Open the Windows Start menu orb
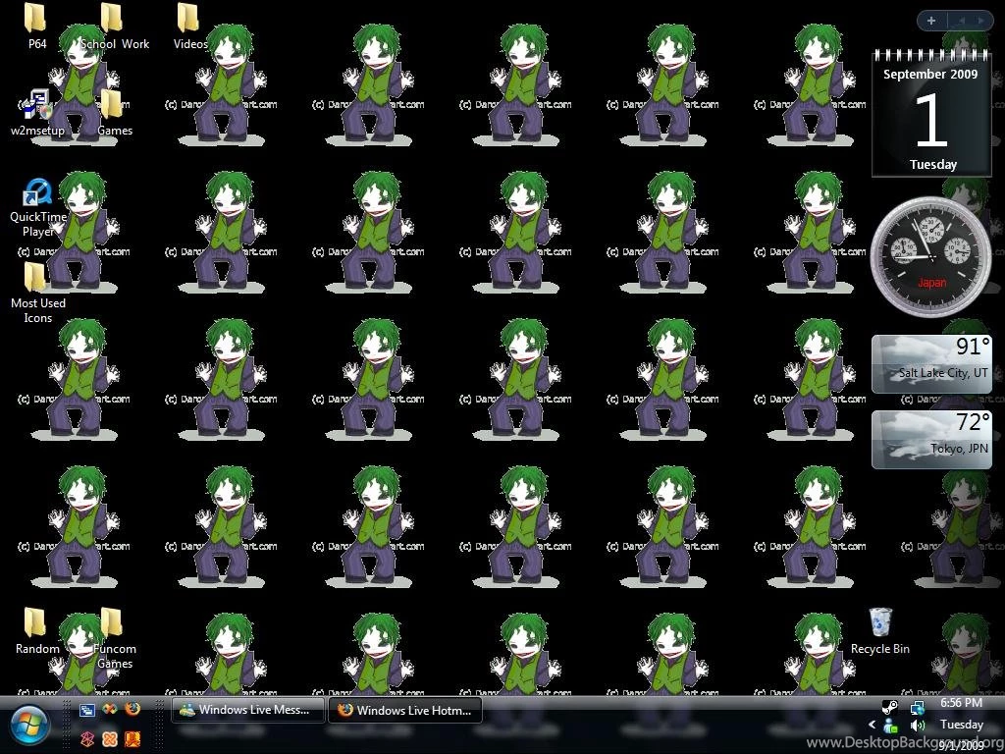This screenshot has height=754, width=1005. pyautogui.click(x=29, y=726)
